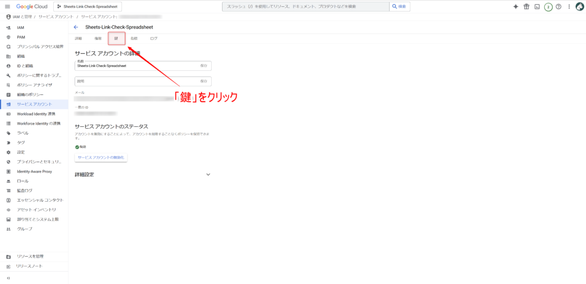Select the 権限 tab
586x284 pixels.
click(98, 38)
